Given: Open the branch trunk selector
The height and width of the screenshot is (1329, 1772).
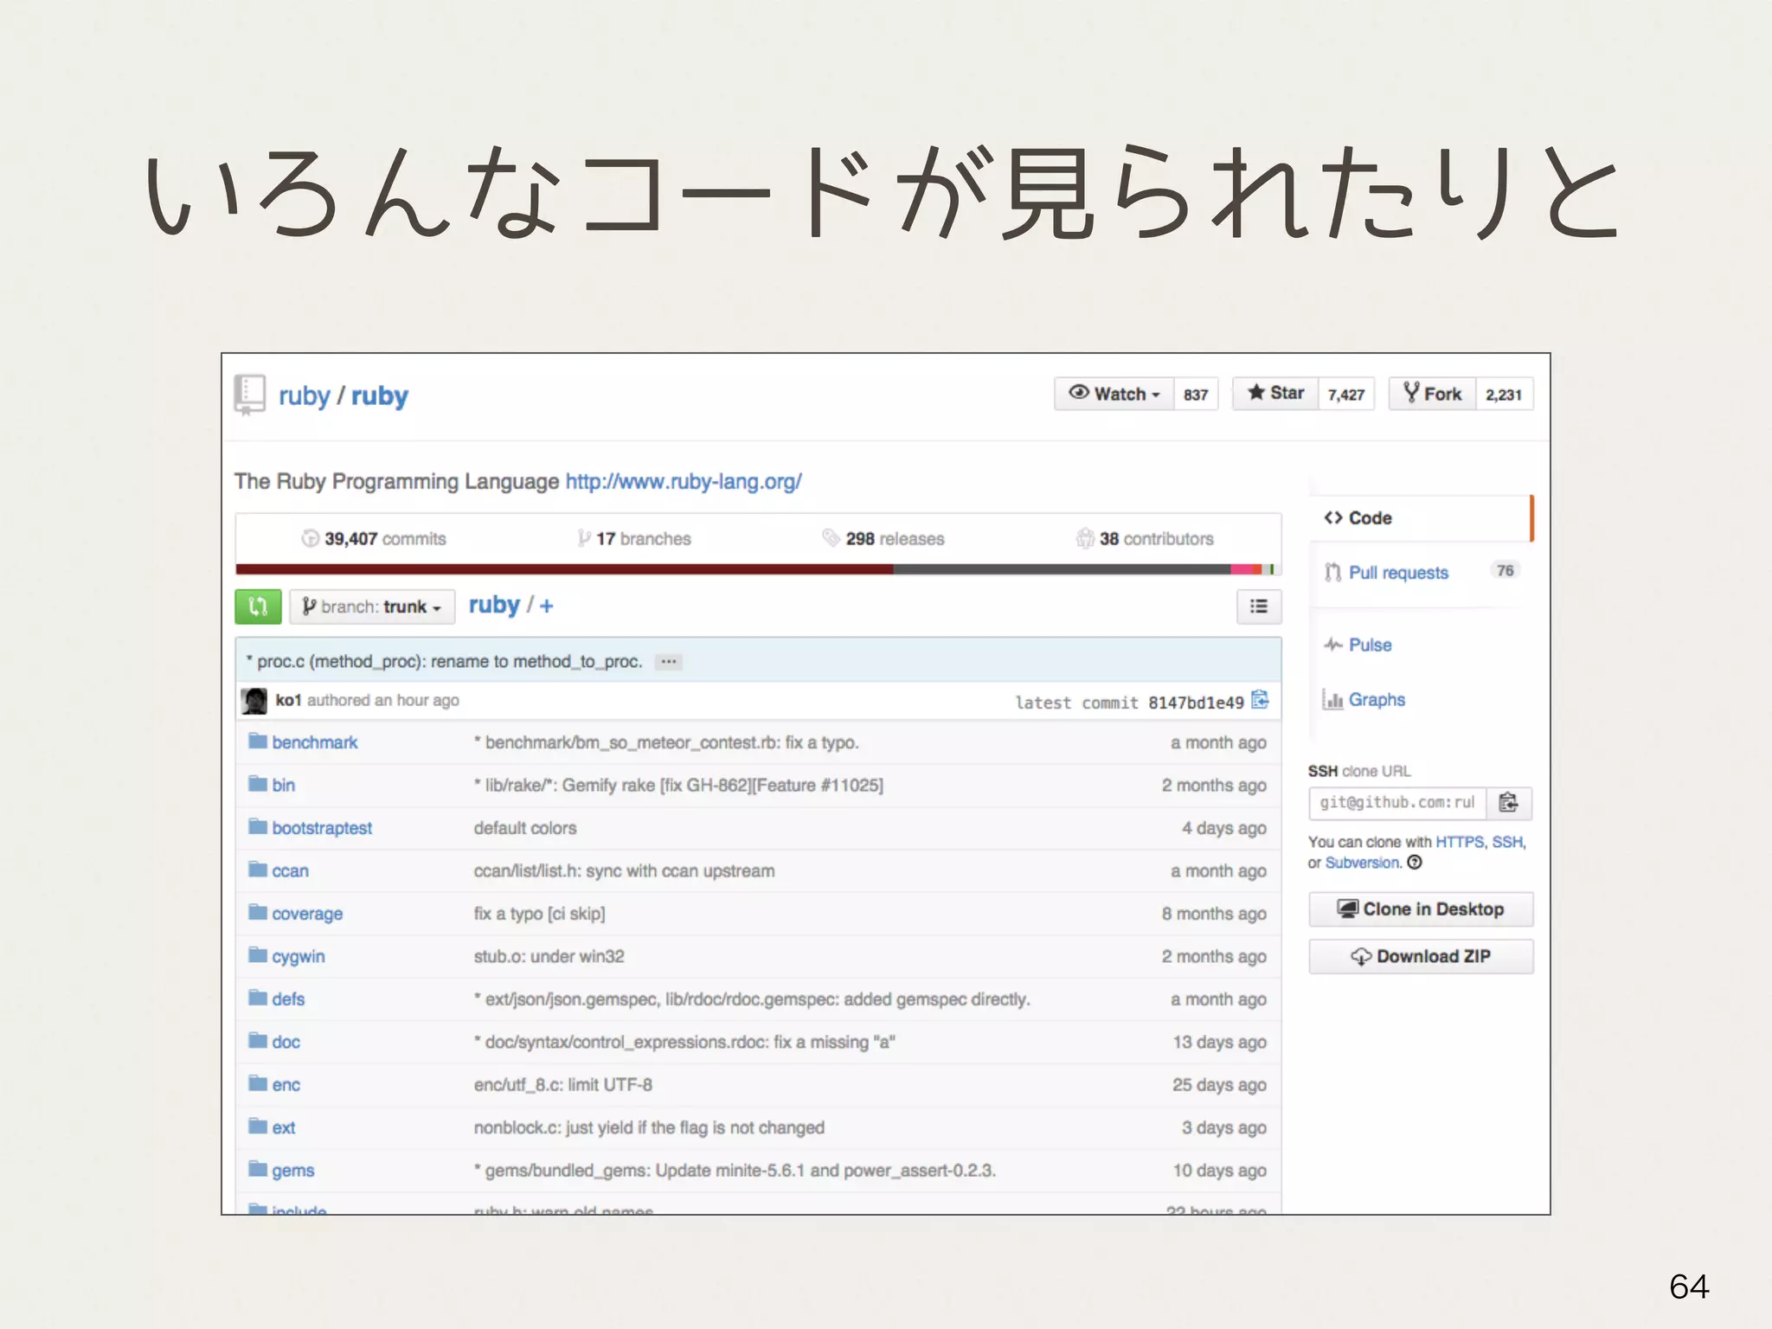Looking at the screenshot, I should [372, 607].
